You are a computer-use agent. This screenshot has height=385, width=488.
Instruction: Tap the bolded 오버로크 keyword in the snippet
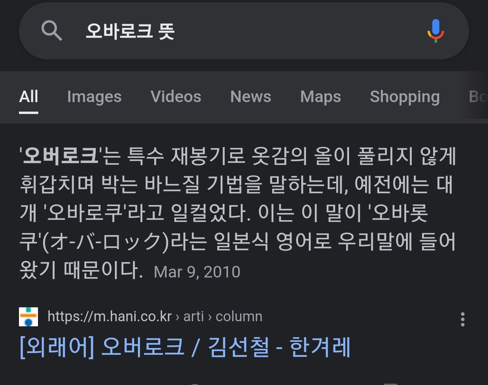(x=61, y=156)
